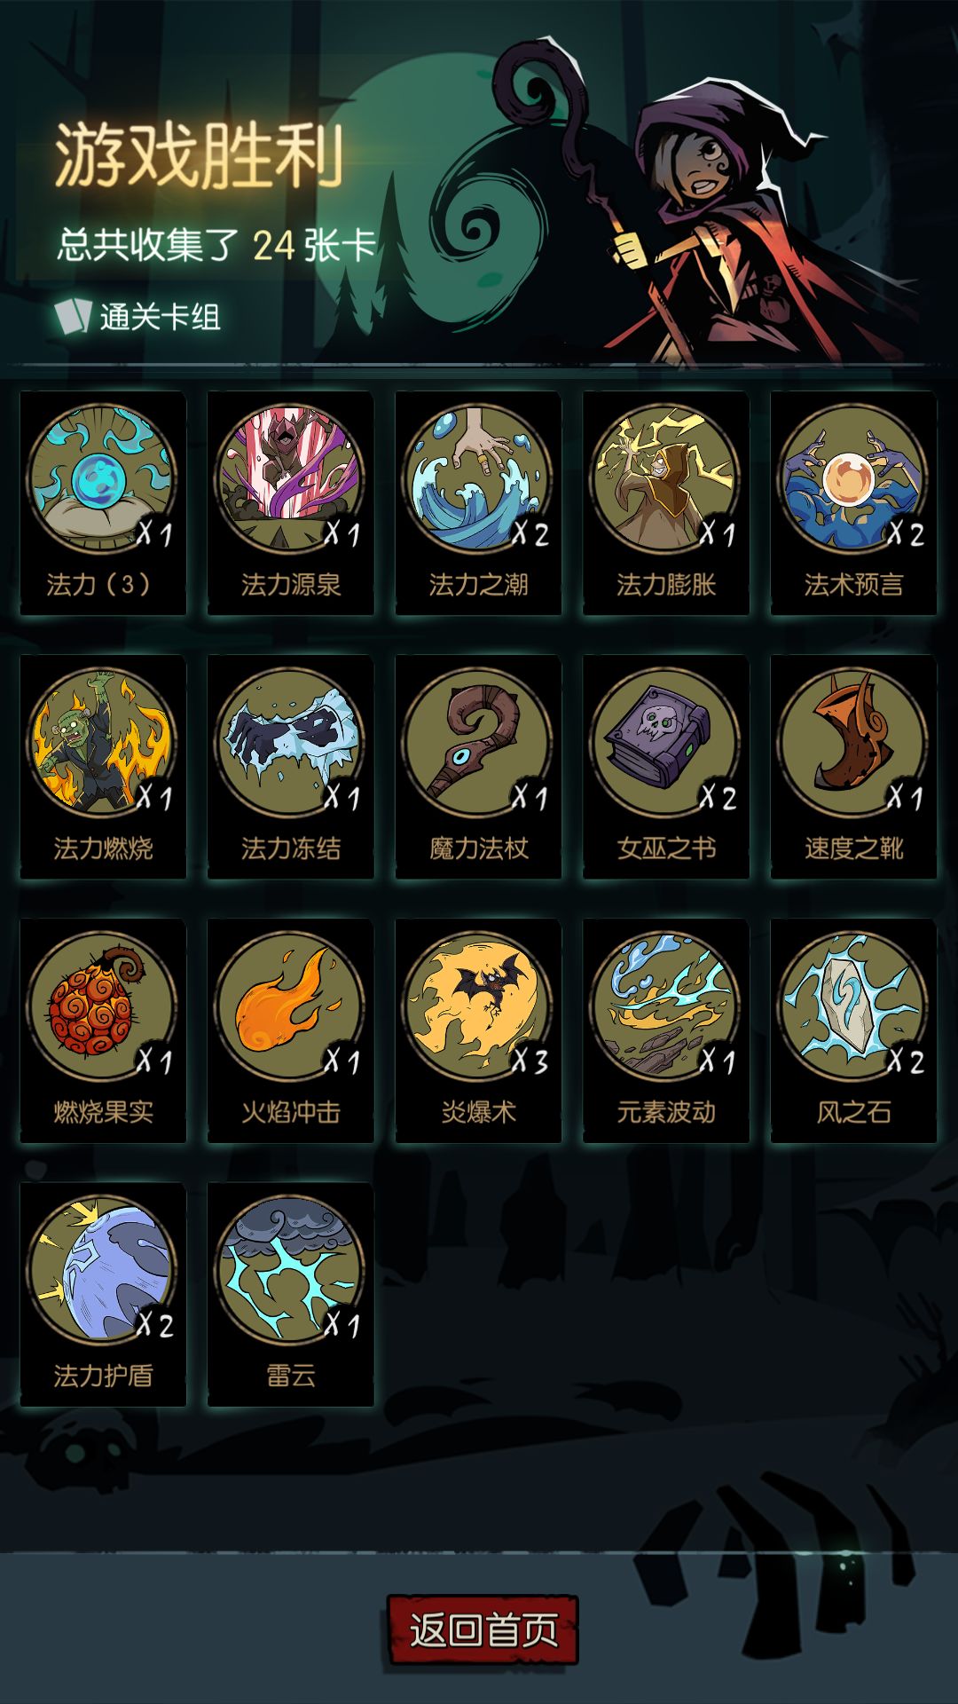Select the 法力源泉 card
The image size is (958, 1704).
[x=291, y=503]
